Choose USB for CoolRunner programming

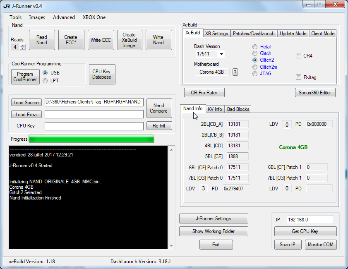pyautogui.click(x=45, y=73)
